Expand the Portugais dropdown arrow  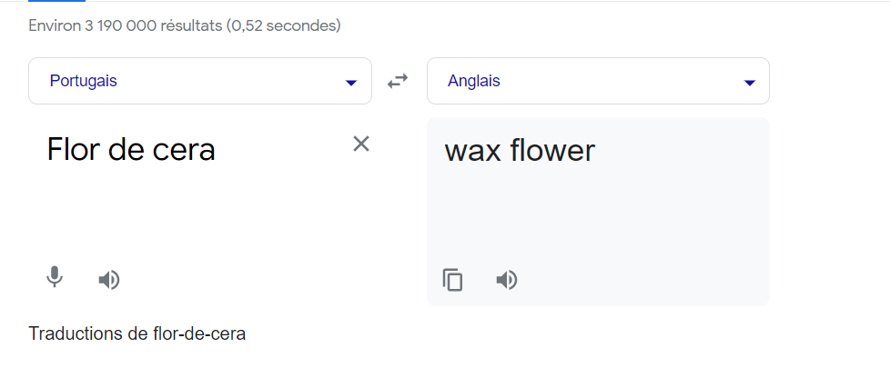point(351,83)
